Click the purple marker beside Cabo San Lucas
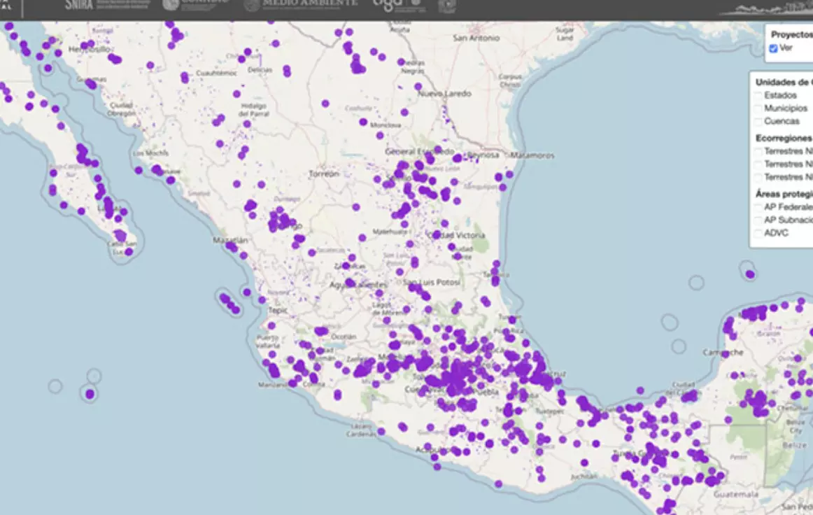 tap(129, 251)
